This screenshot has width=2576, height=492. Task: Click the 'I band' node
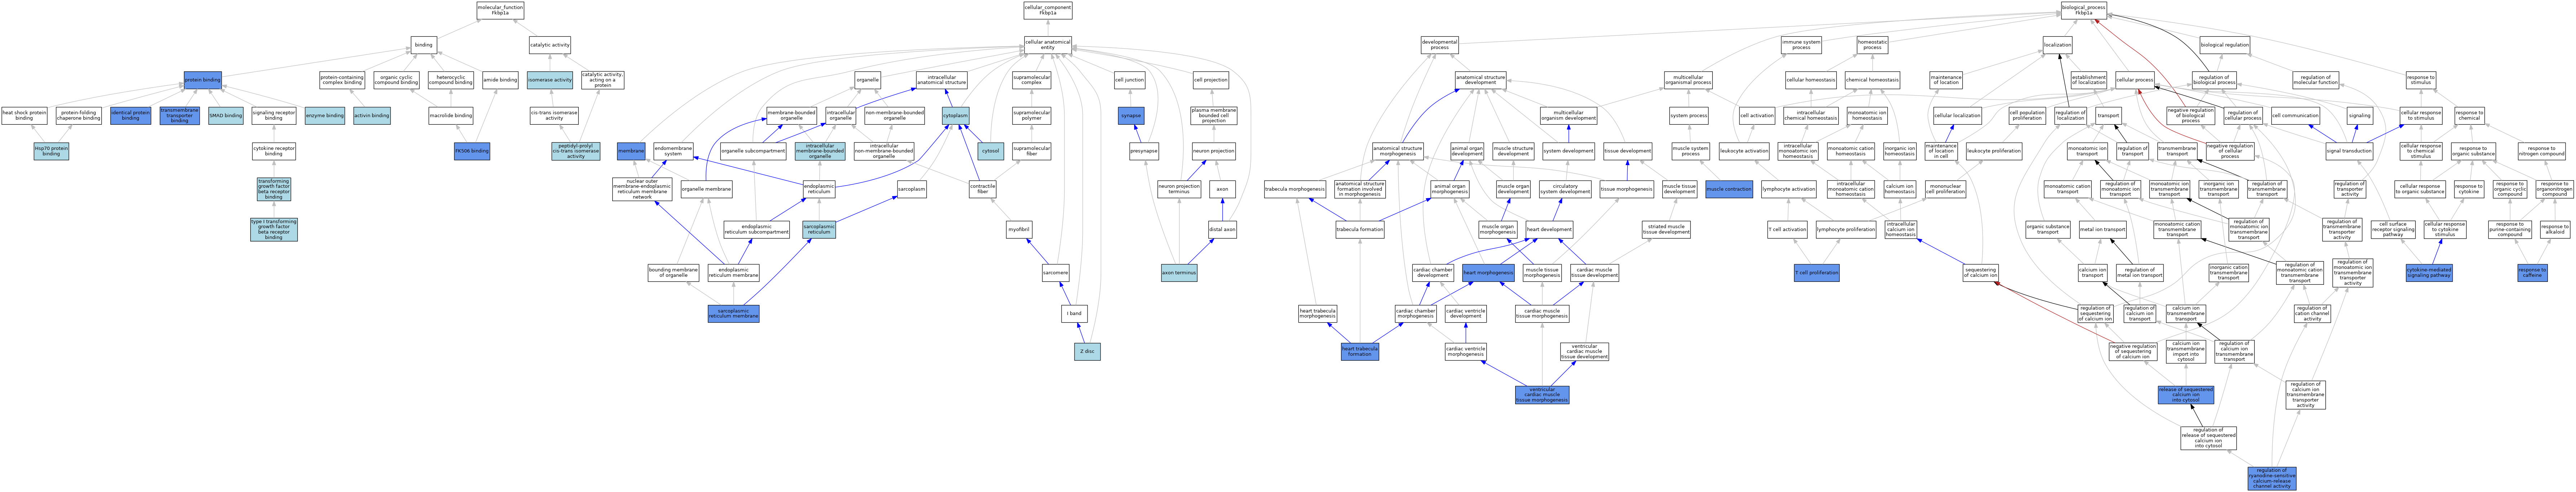(1075, 314)
